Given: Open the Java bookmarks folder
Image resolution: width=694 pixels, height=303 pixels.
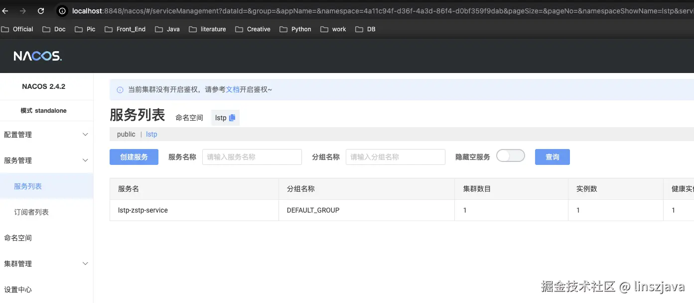Looking at the screenshot, I should pyautogui.click(x=167, y=29).
